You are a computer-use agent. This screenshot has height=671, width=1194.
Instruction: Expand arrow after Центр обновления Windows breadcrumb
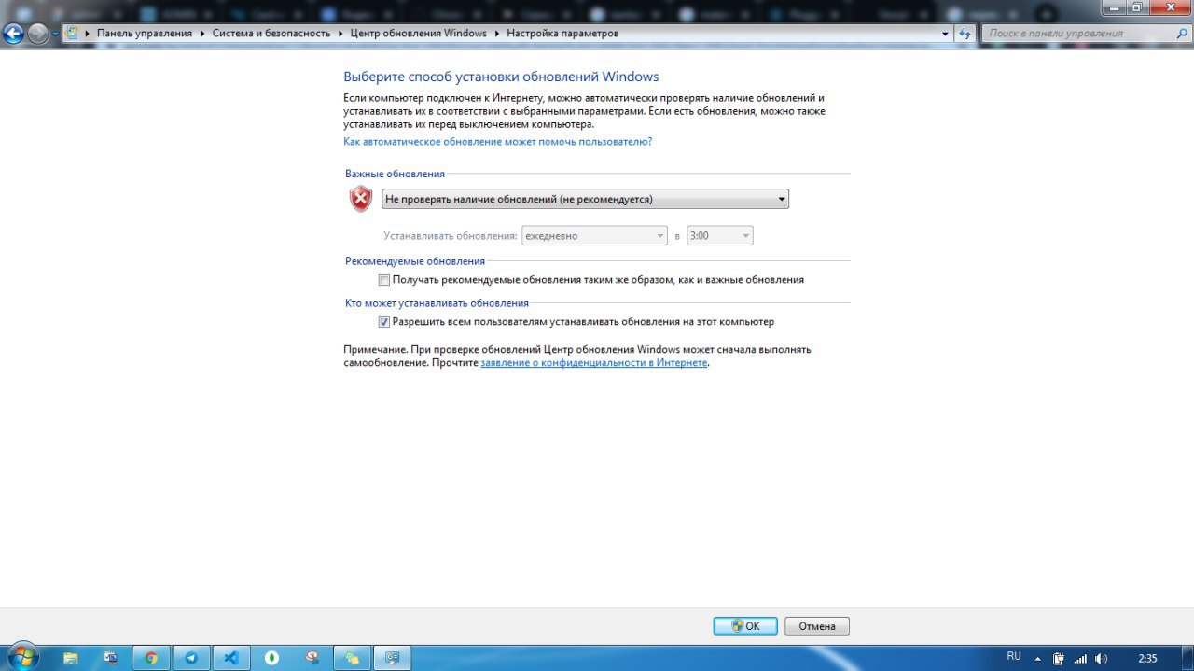[496, 33]
